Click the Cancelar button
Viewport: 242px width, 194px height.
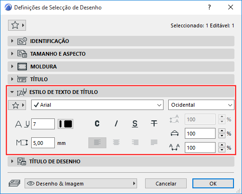click(x=166, y=184)
